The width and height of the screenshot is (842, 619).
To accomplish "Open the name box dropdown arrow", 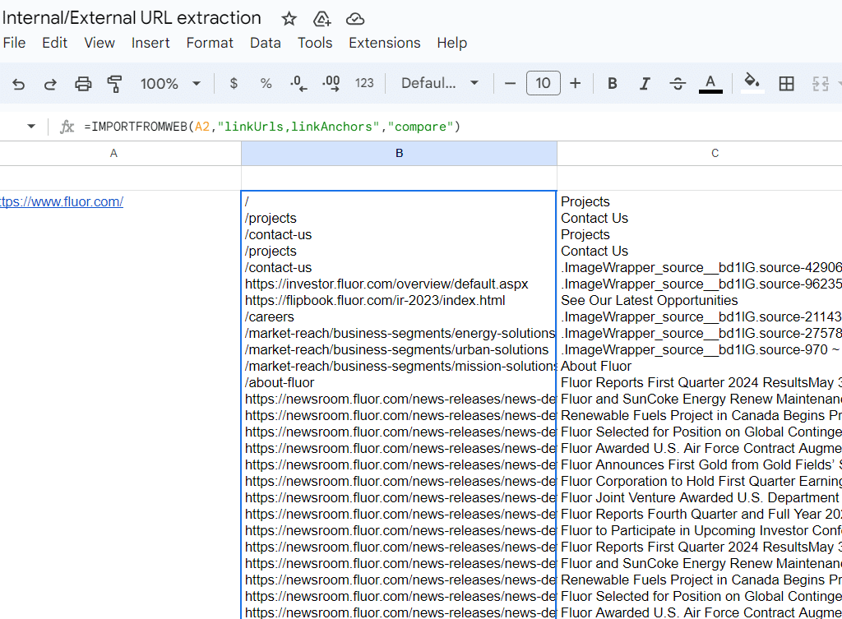I will 31,127.
